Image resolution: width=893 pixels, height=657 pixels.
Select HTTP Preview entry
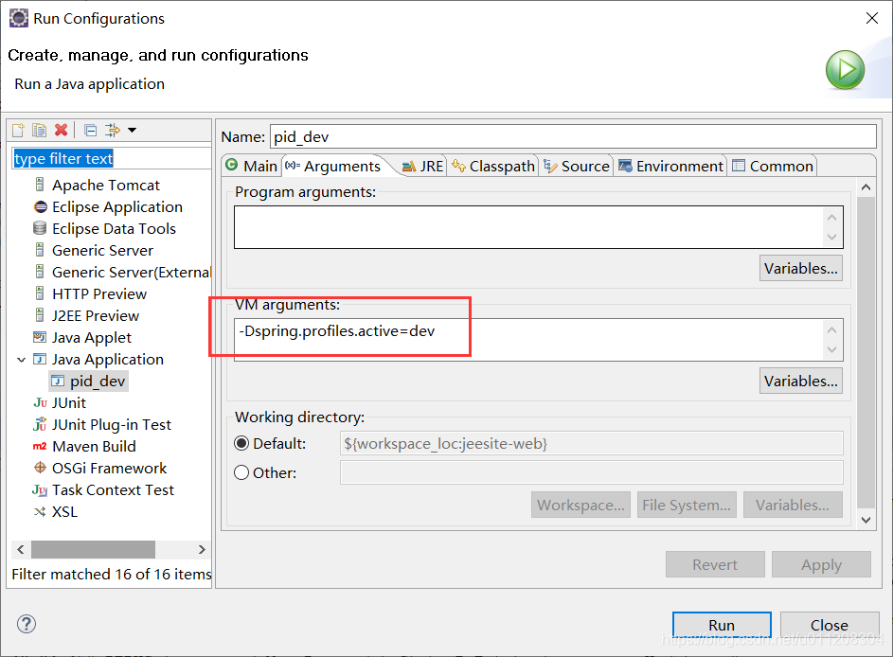pyautogui.click(x=99, y=293)
